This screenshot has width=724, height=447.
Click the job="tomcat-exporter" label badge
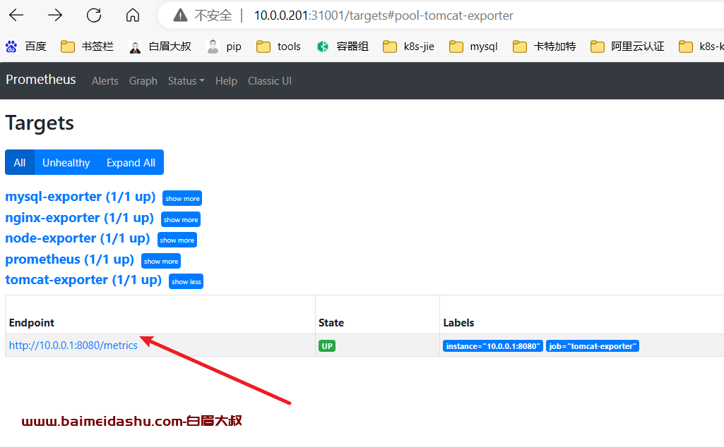tap(593, 346)
